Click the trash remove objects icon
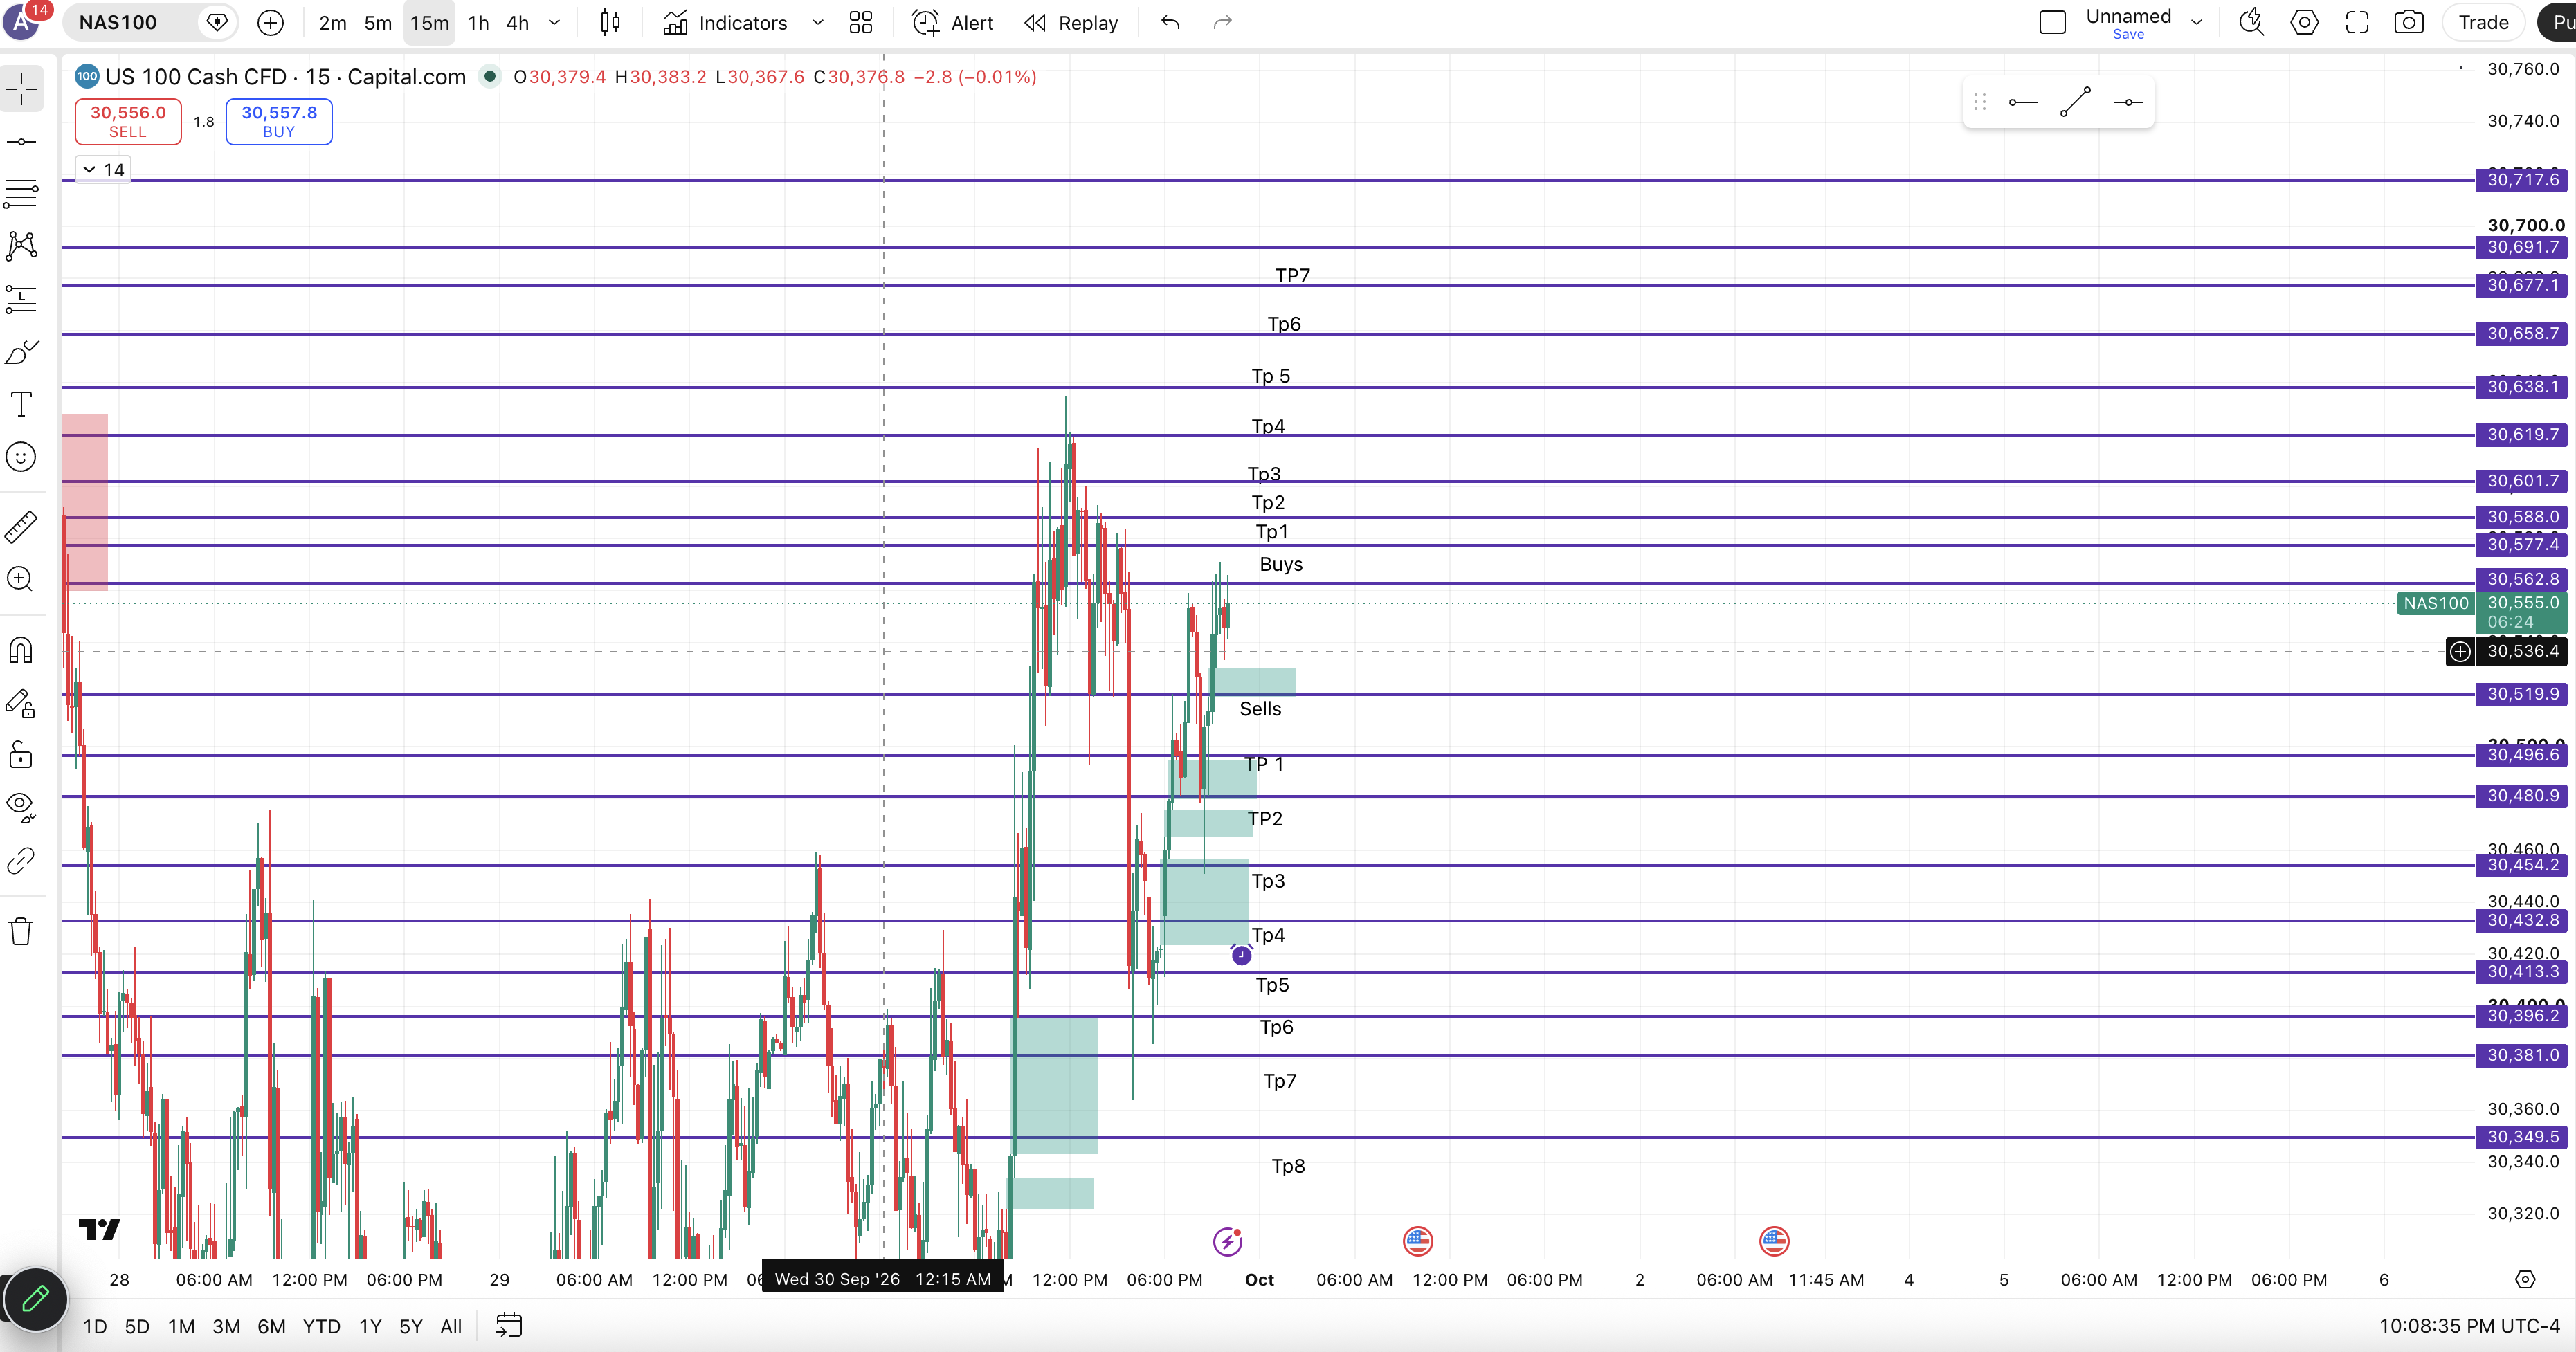The height and width of the screenshot is (1352, 2576). pos(21,932)
